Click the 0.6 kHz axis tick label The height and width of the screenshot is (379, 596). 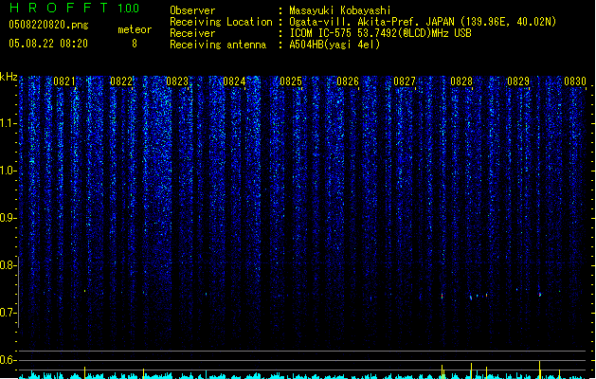point(8,360)
